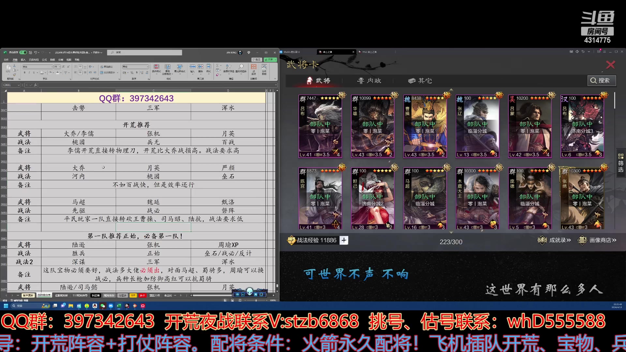Toggle horizontal center alignment
This screenshot has width=626, height=352.
[80, 73]
